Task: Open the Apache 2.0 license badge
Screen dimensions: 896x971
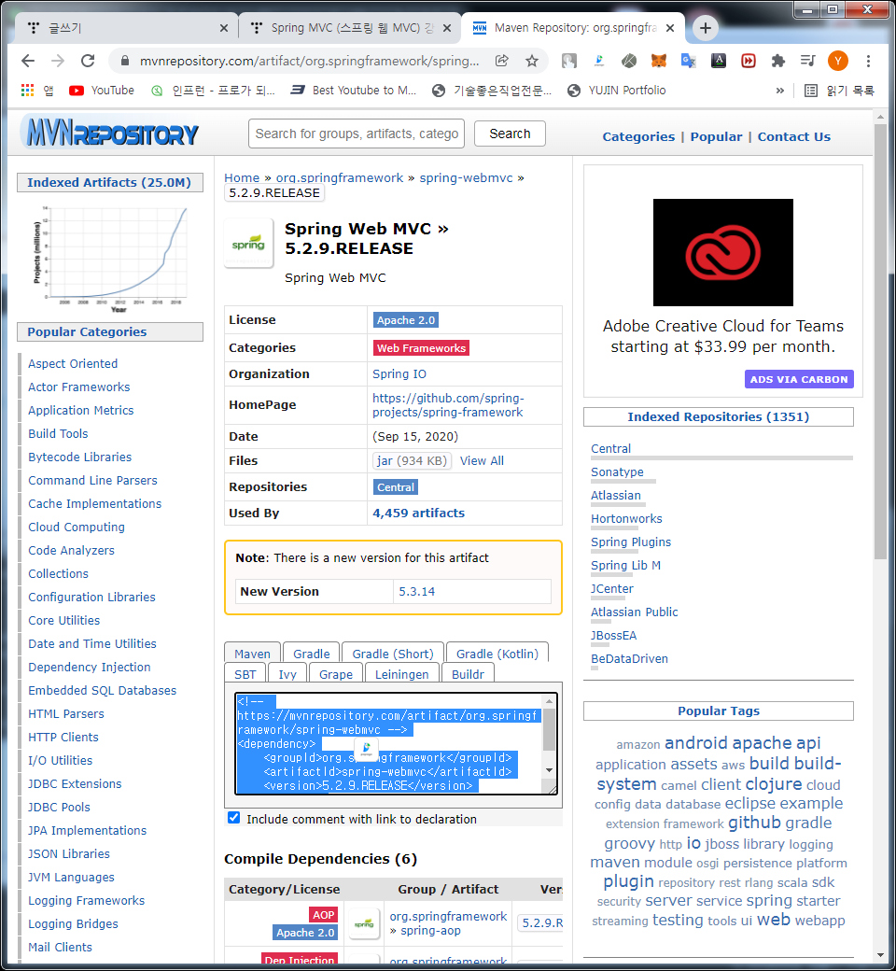Action: (x=406, y=320)
